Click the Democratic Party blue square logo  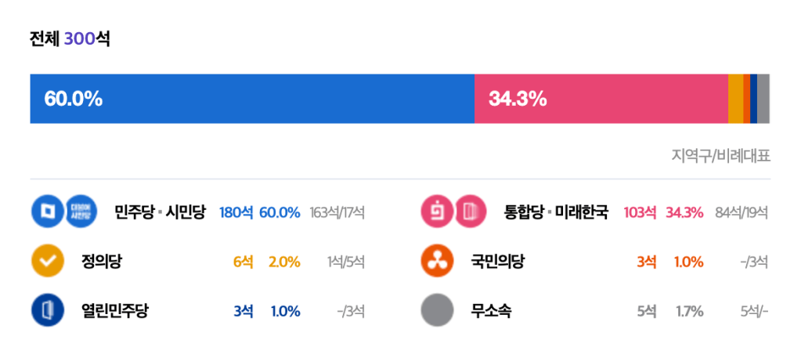tap(47, 212)
